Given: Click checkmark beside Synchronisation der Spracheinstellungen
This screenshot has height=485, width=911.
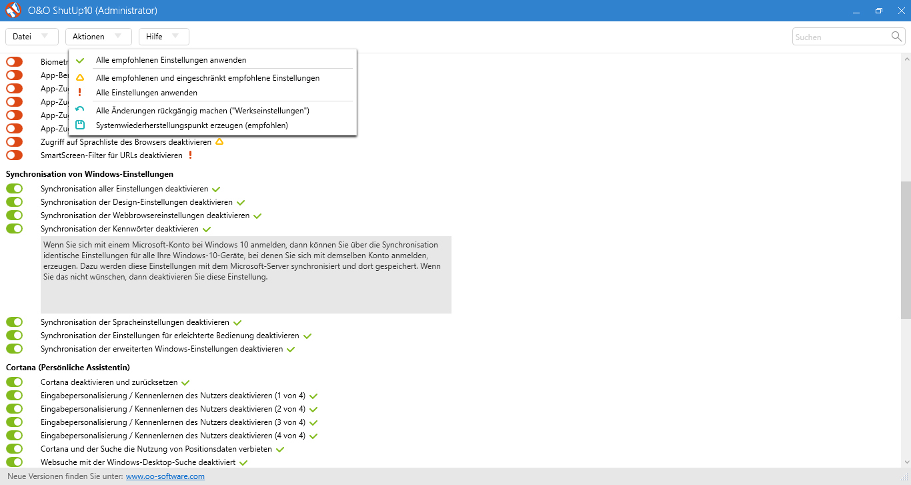Looking at the screenshot, I should tap(237, 322).
